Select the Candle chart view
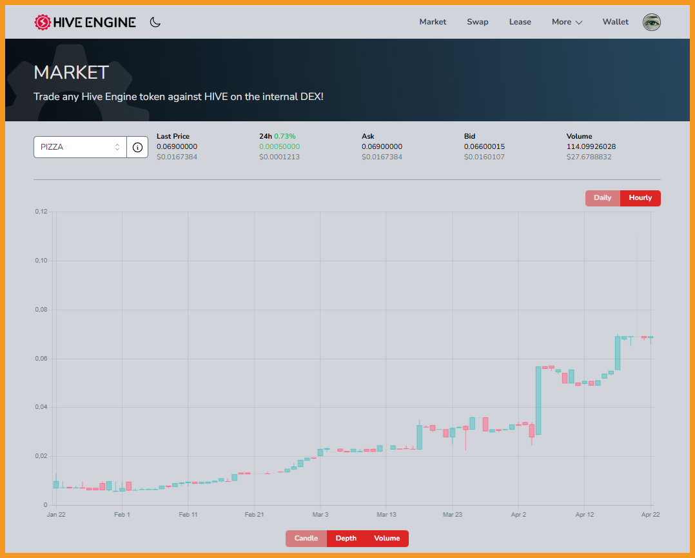The image size is (695, 558). (x=306, y=539)
